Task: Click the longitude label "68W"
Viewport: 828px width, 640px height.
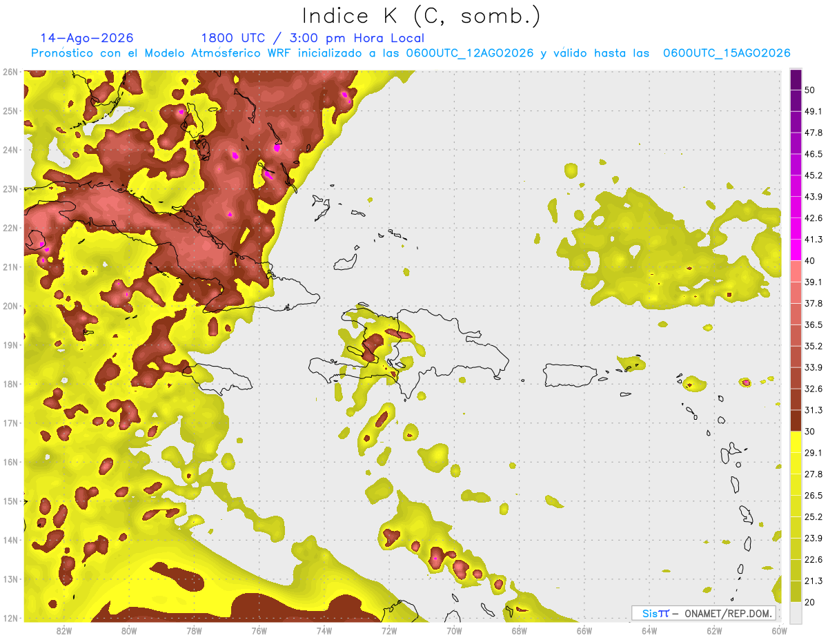Action: click(520, 630)
